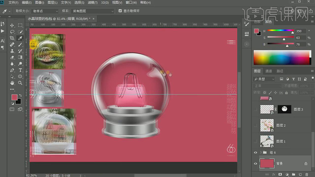Select the Blur droplet tool
This screenshot has height=177, width=315.
coord(12,64)
